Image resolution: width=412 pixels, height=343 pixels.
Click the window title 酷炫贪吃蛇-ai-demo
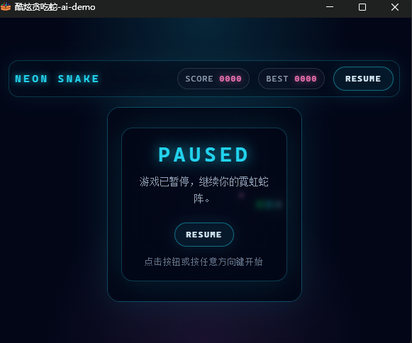click(x=55, y=7)
